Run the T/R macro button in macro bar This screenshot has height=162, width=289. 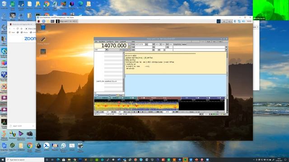tap(186, 98)
